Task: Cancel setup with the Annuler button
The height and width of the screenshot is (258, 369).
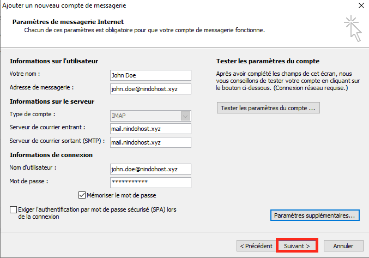Action: coord(343,246)
